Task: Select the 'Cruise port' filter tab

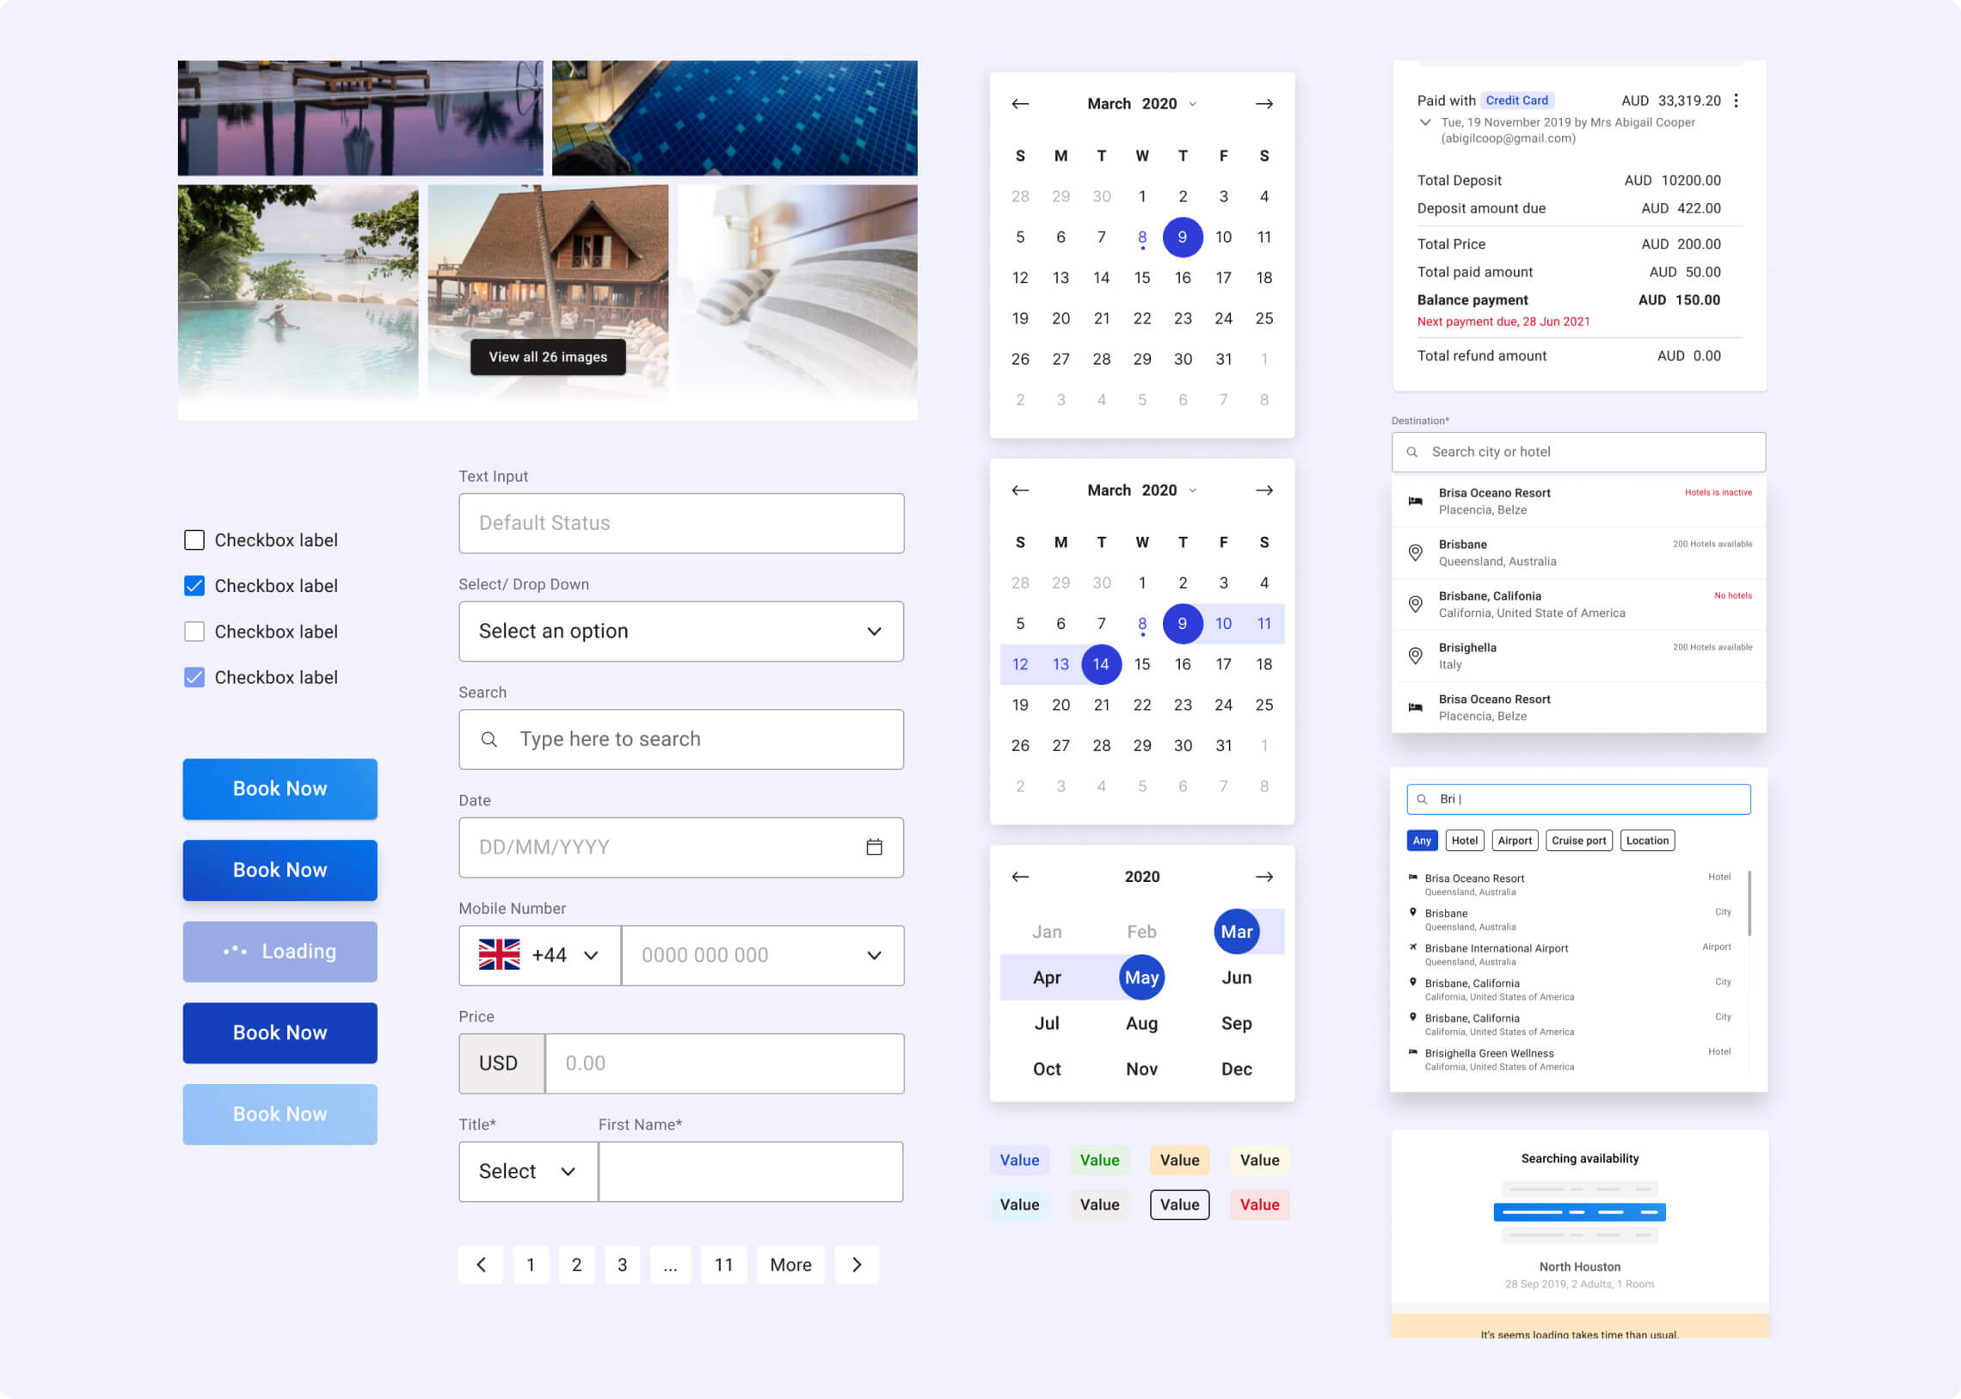Action: tap(1577, 841)
